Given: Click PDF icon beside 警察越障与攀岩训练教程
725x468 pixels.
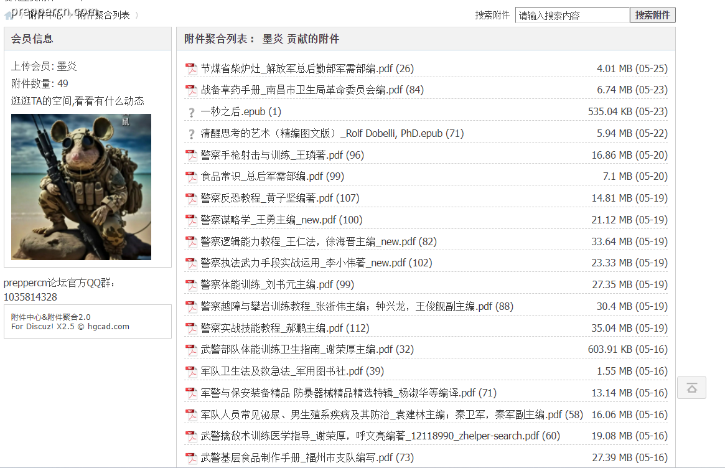Looking at the screenshot, I should 191,307.
